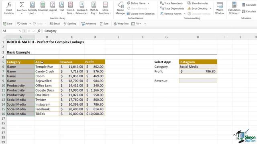Select the Revenue column header cell
Viewport: 257px width, 144px height.
click(x=72, y=62)
